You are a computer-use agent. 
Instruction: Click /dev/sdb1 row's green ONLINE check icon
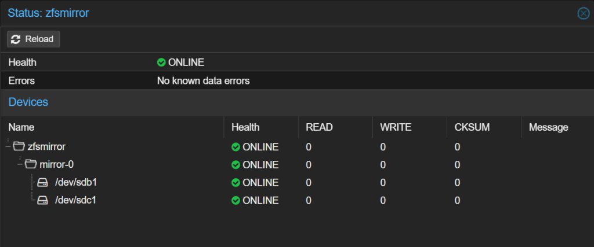click(236, 183)
